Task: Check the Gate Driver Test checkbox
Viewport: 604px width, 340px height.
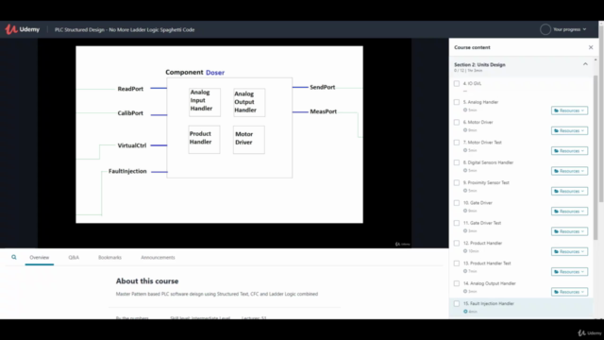Action: pos(457,223)
